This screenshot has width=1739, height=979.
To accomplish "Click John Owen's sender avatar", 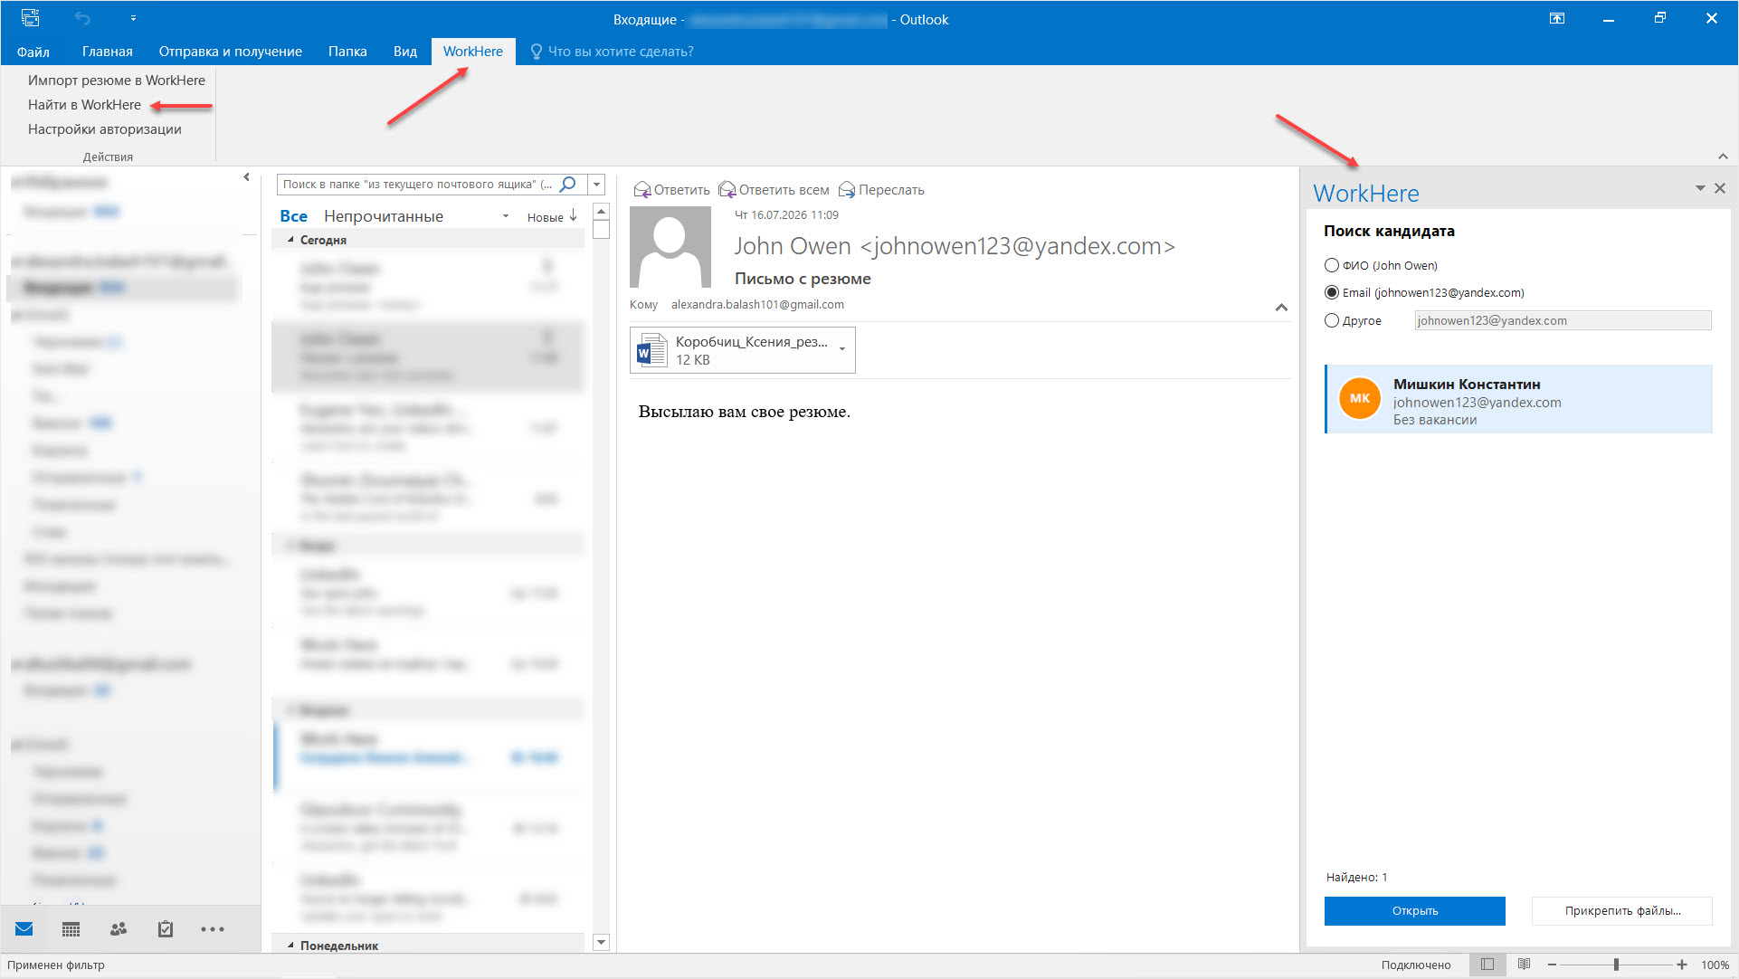I will [x=670, y=247].
